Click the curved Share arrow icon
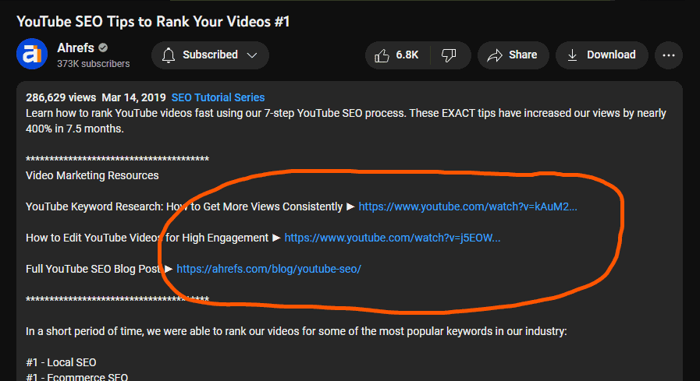Viewport: 700px width, 381px height. pyautogui.click(x=494, y=55)
